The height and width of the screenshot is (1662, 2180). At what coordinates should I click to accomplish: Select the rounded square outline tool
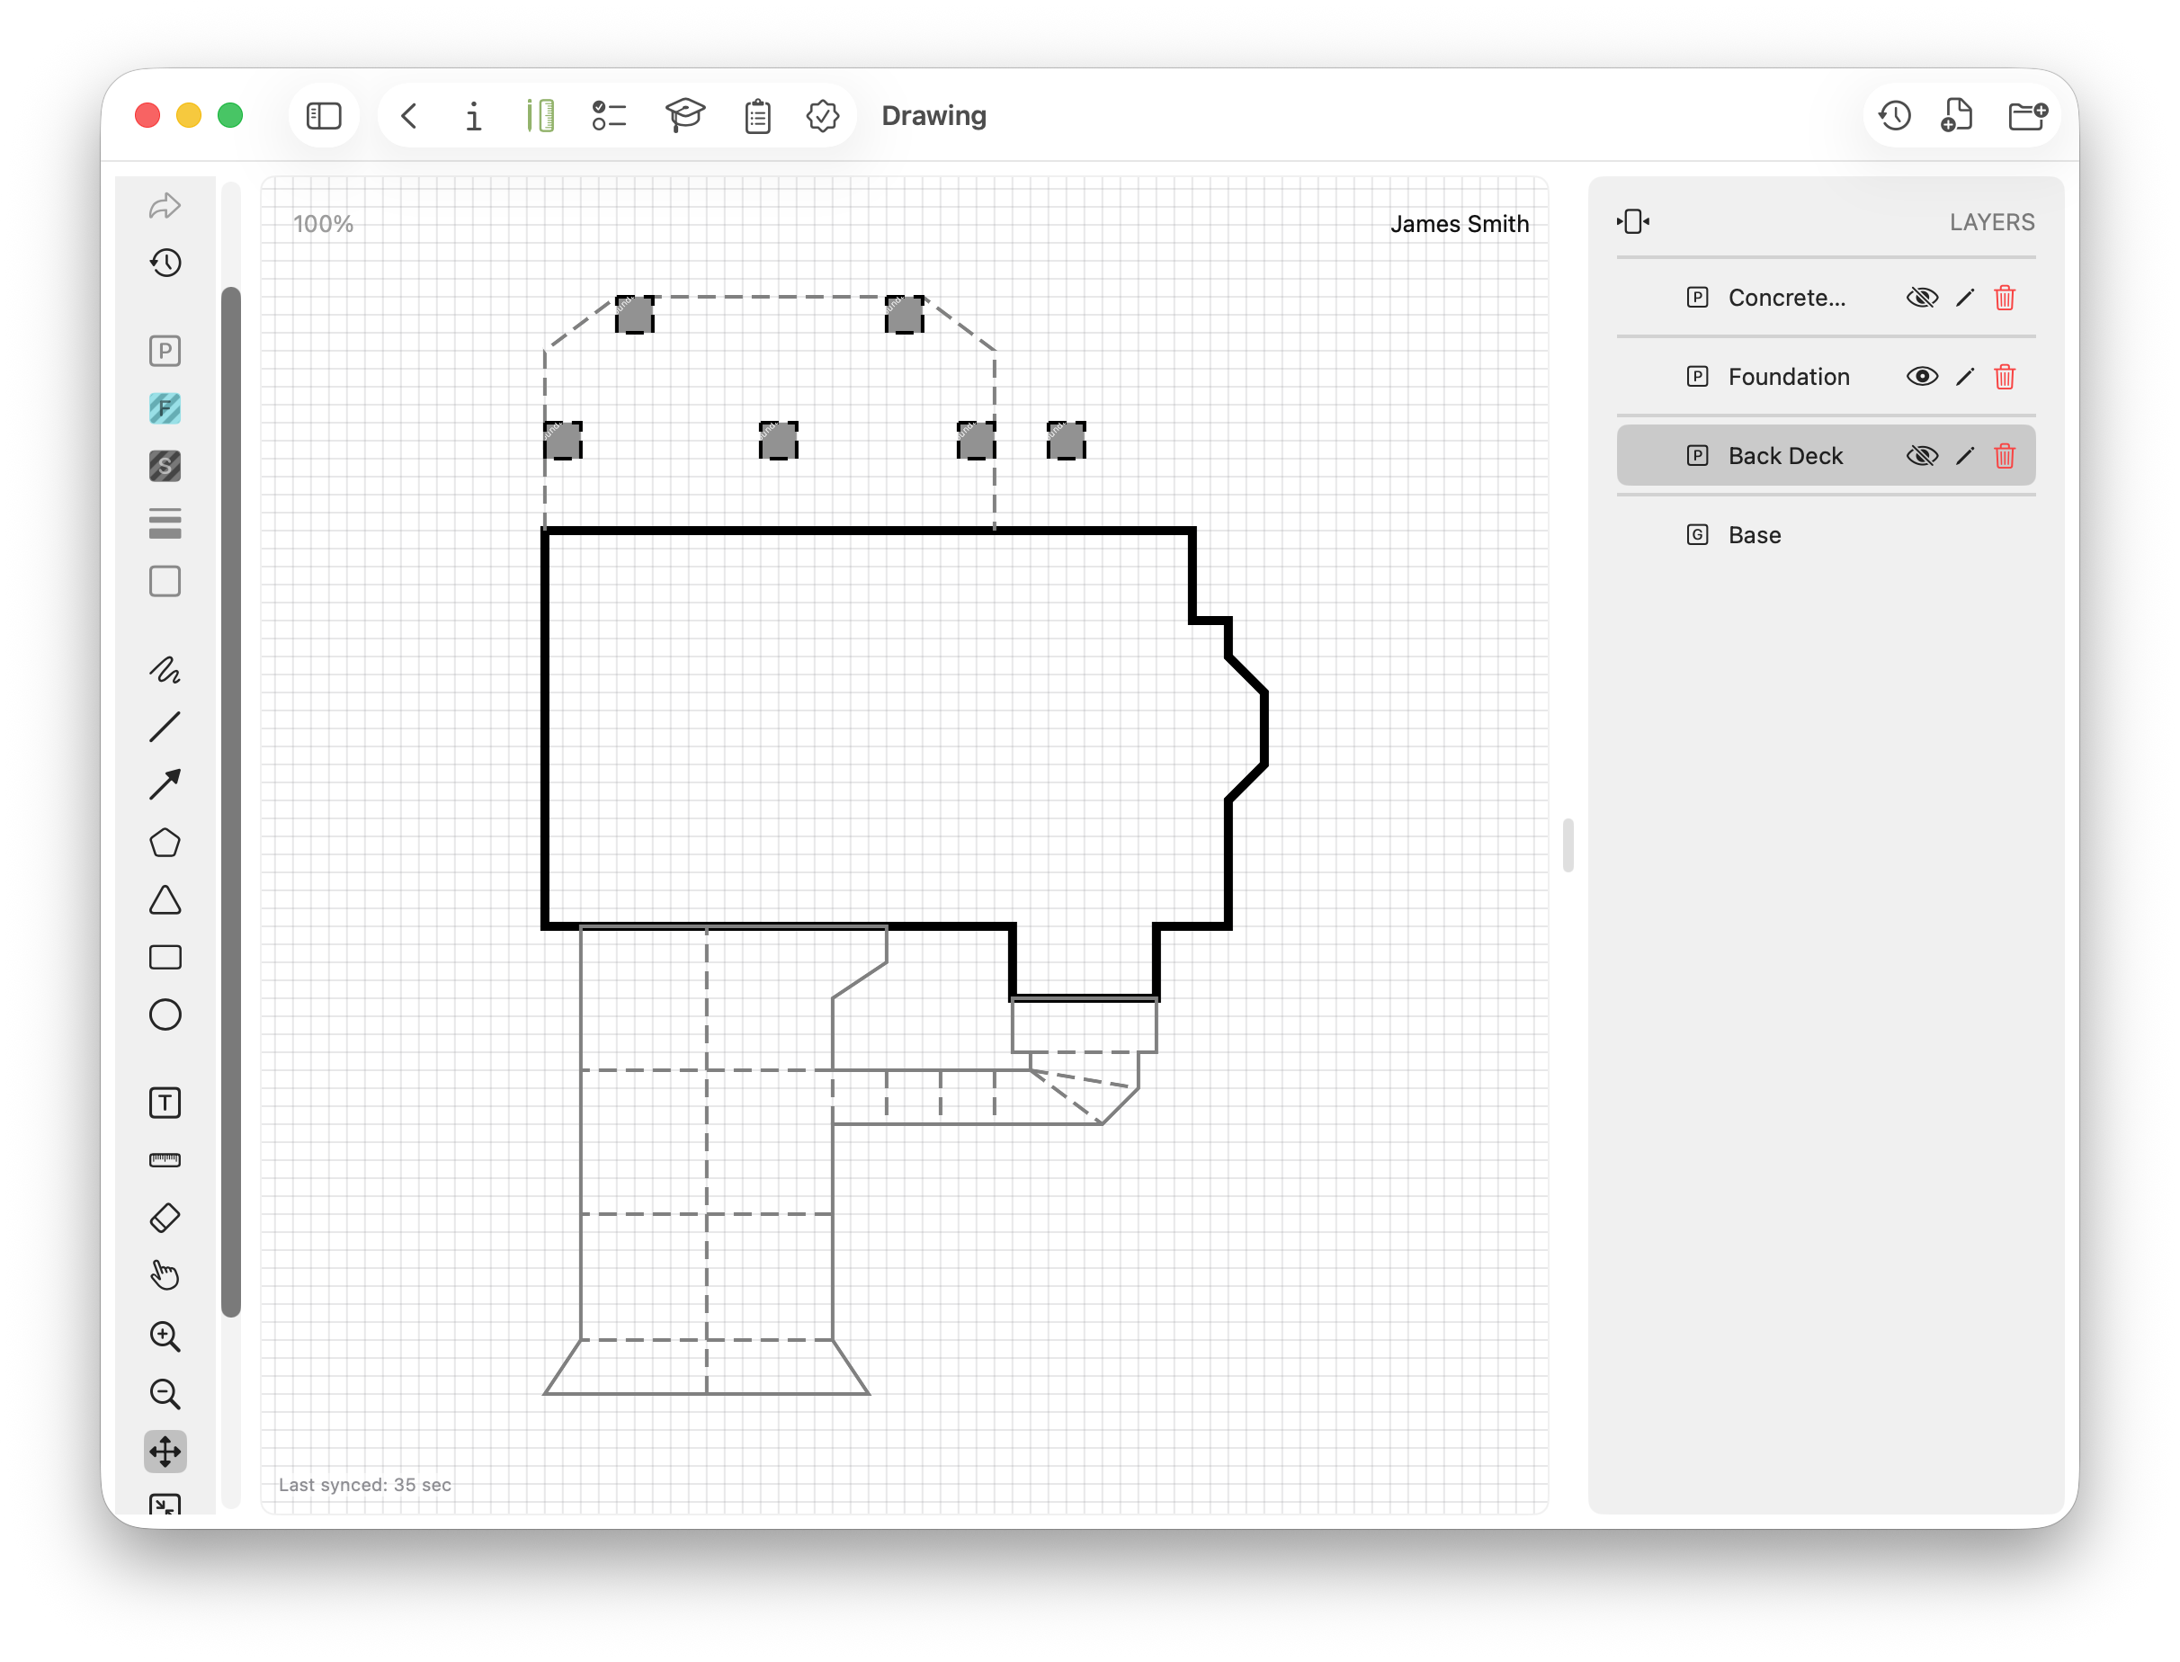165,582
